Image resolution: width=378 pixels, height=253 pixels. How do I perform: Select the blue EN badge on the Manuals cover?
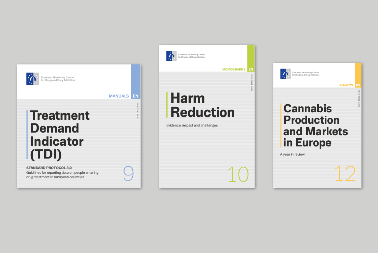(136, 96)
